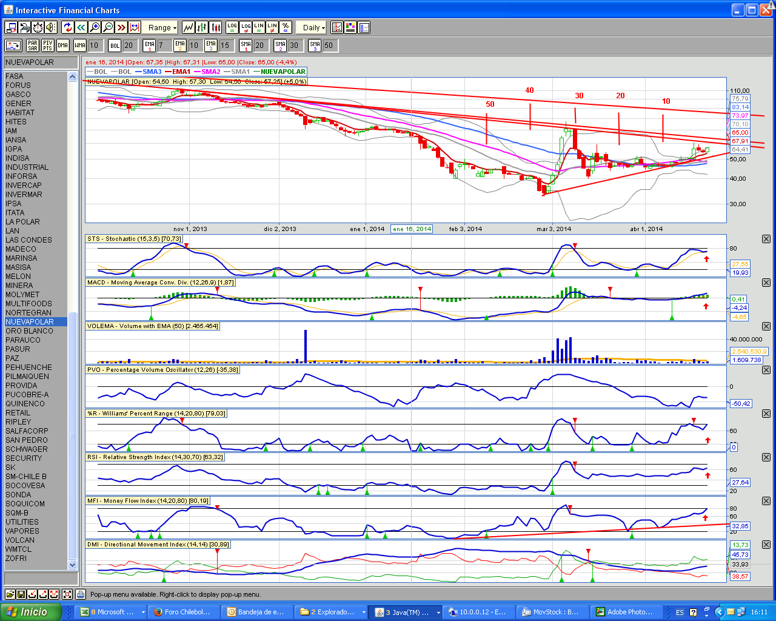The width and height of the screenshot is (776, 621).
Task: Open the Range dropdown
Action: tap(161, 27)
